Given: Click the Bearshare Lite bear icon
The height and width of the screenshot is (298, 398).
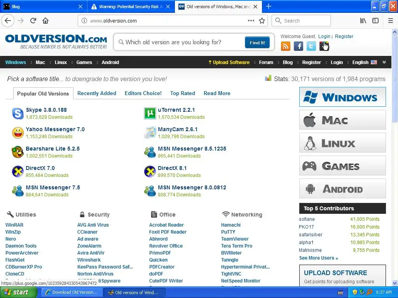Looking at the screenshot, I should click(18, 152).
